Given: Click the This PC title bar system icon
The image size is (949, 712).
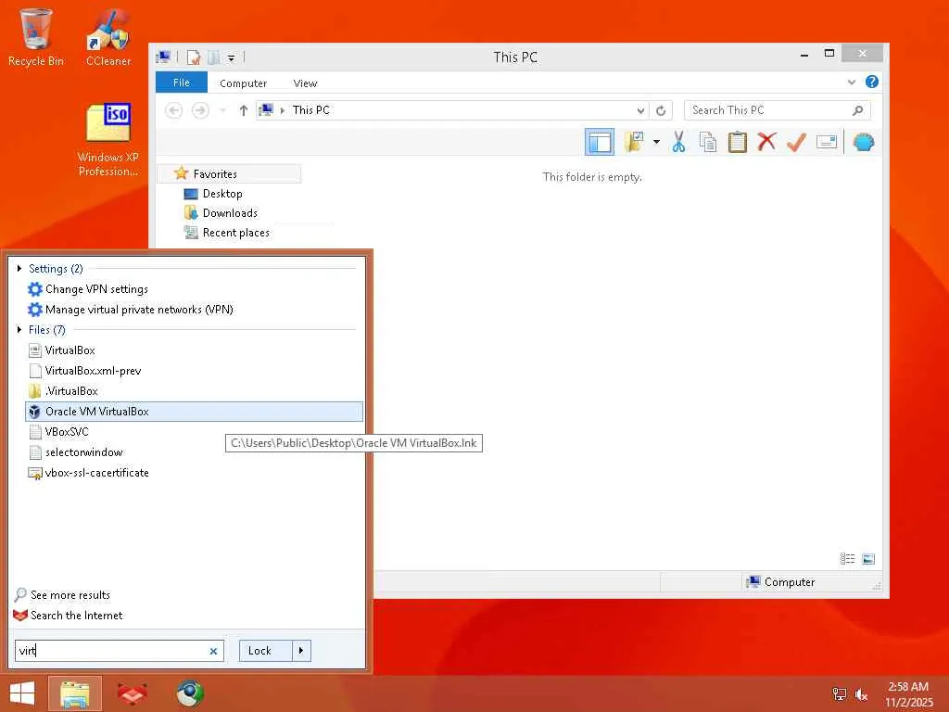Looking at the screenshot, I should [163, 57].
